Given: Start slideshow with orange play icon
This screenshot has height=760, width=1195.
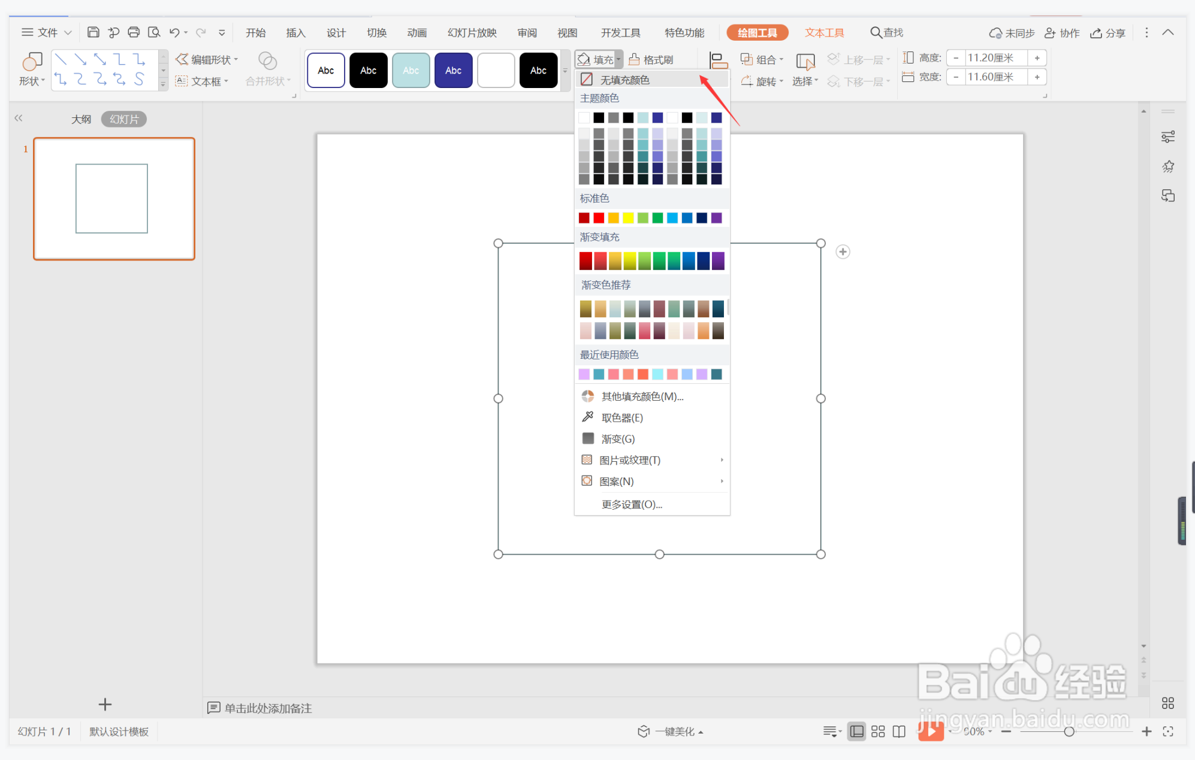Looking at the screenshot, I should [931, 731].
